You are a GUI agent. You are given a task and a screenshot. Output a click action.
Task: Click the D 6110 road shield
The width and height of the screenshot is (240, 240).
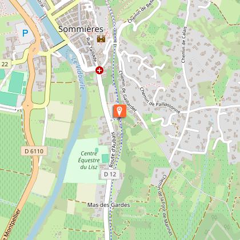pyautogui.click(x=34, y=151)
